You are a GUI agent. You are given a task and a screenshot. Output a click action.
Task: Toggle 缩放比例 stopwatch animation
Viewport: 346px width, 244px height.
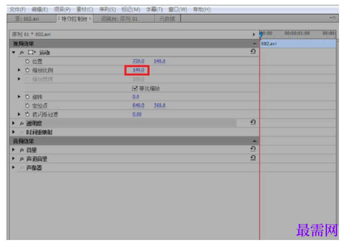point(27,70)
